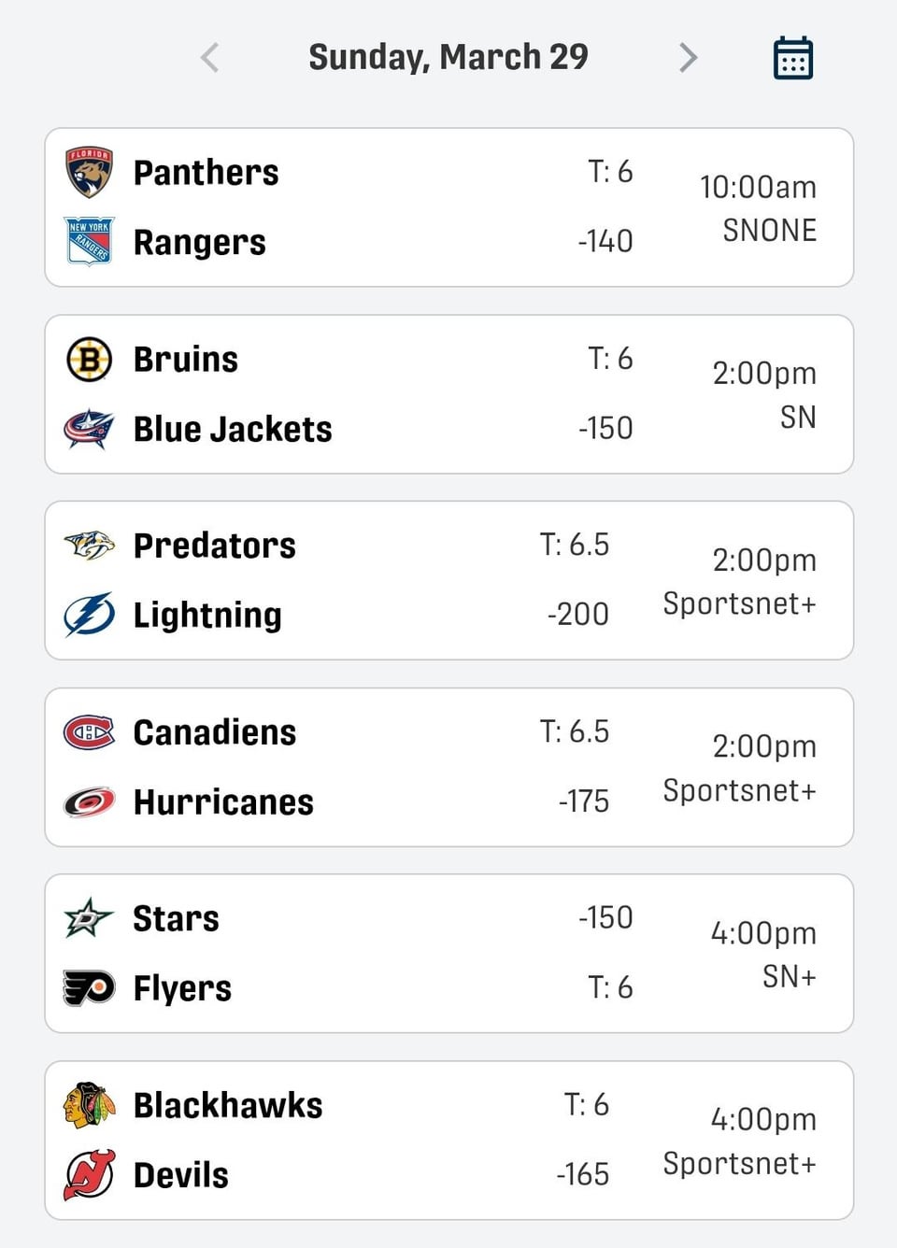Click the Florida Panthers logo

point(89,172)
